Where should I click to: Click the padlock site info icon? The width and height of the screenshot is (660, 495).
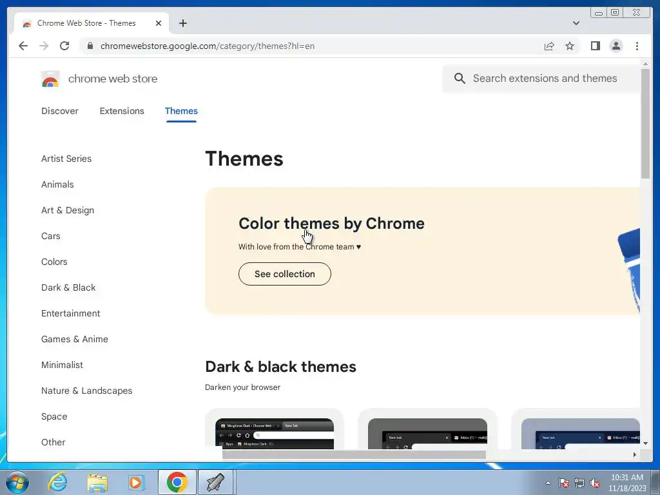pos(90,46)
